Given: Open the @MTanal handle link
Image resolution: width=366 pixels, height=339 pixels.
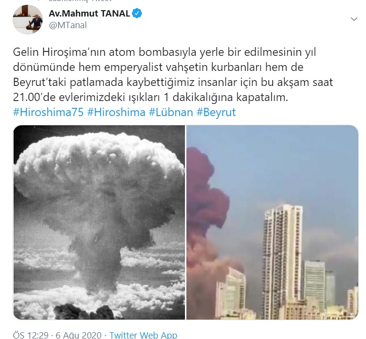Looking at the screenshot, I should point(67,25).
